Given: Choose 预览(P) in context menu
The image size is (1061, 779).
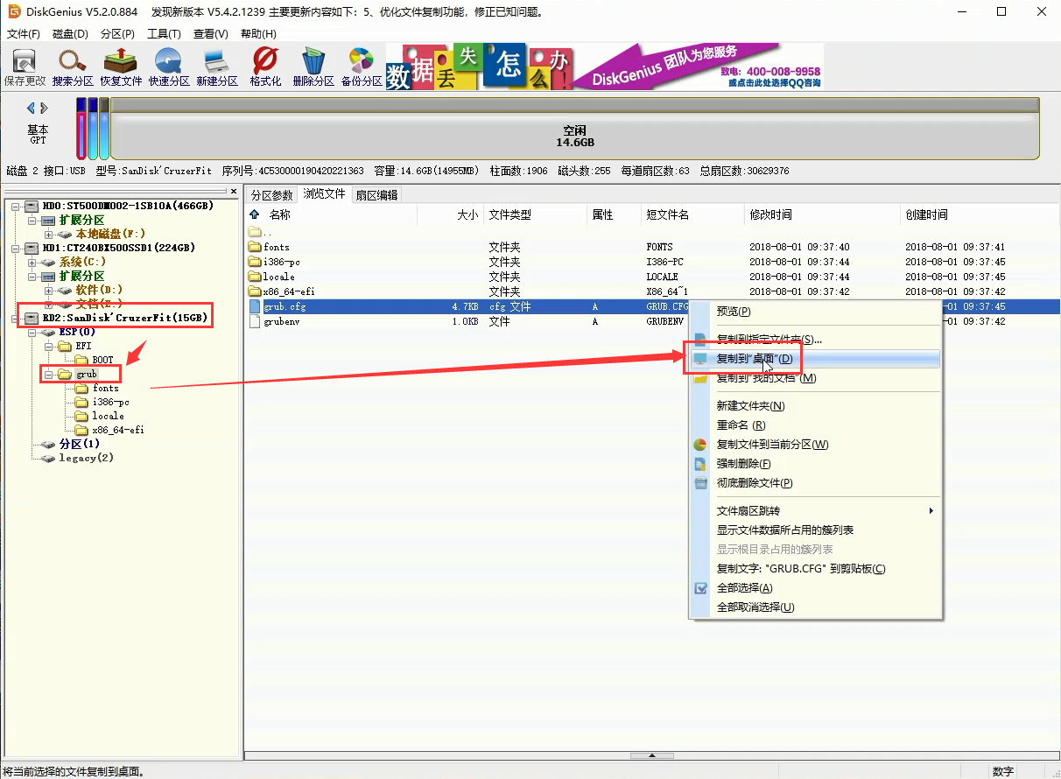Looking at the screenshot, I should click(815, 312).
